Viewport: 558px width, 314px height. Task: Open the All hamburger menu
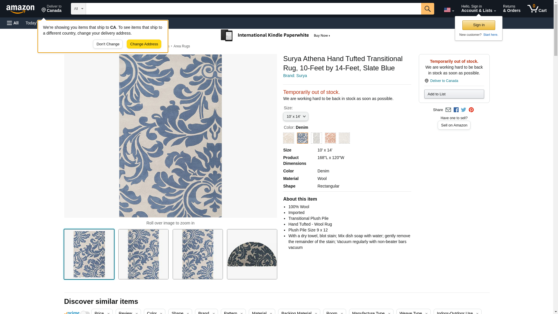(x=13, y=23)
